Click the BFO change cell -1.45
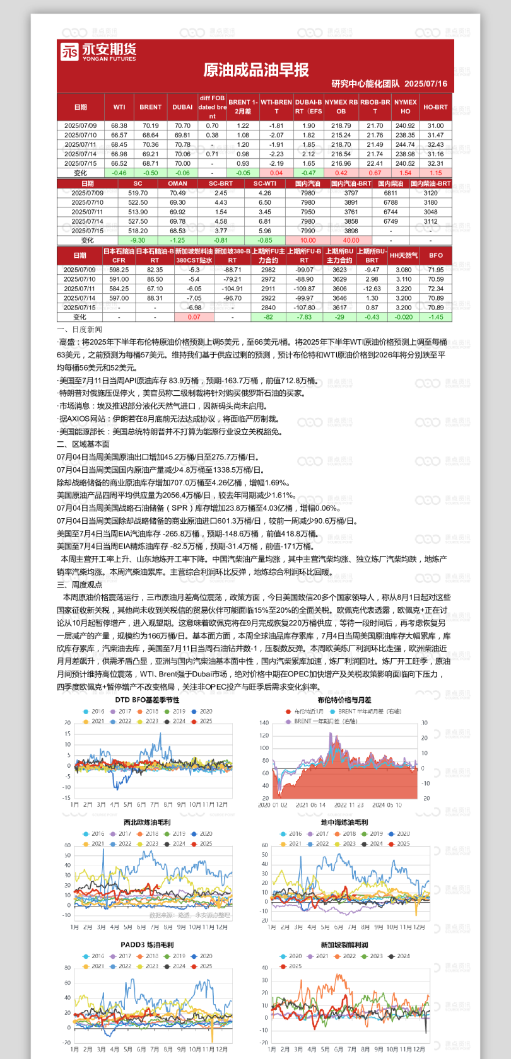 tap(436, 317)
